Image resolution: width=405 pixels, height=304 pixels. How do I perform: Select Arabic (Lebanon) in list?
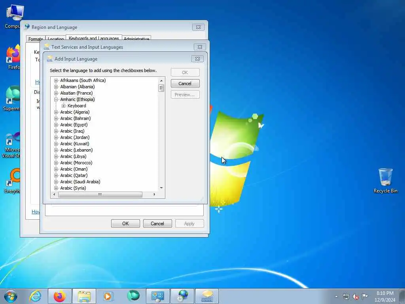(x=76, y=150)
